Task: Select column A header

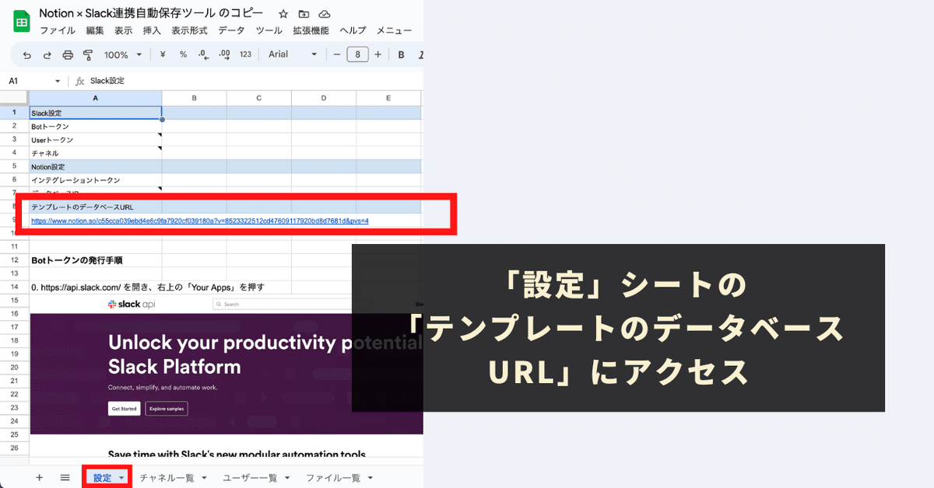Action: [95, 99]
